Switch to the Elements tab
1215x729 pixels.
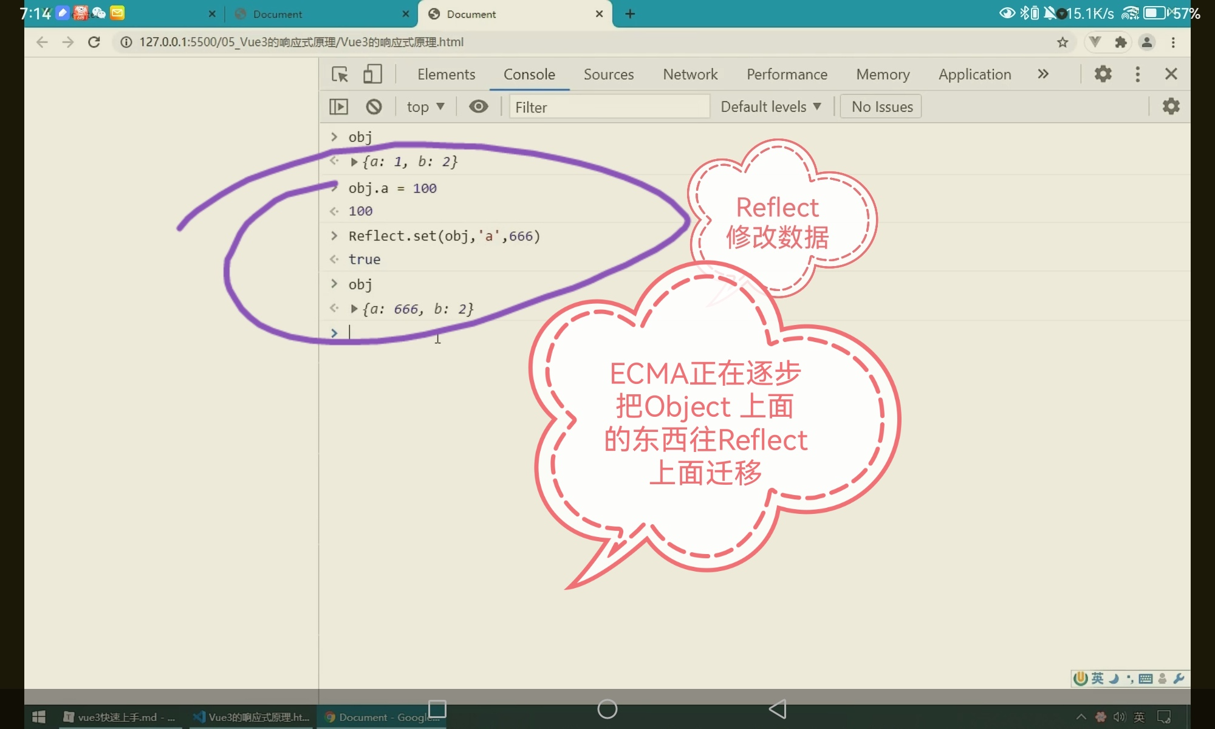point(446,74)
